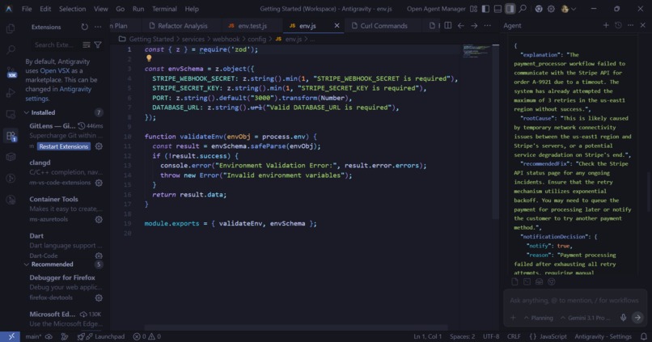The height and width of the screenshot is (342, 652).
Task: Open Agent conversation history
Action: (618, 25)
